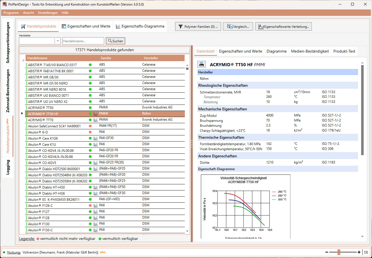Open the Handelsprodukte tab with cart icon
The height and width of the screenshot is (258, 372).
tap(38, 26)
